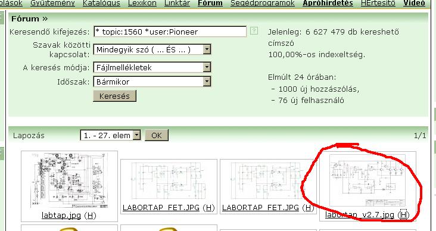Click the (H) link next to labtap.jpg
The height and width of the screenshot is (231, 436).
(x=89, y=216)
